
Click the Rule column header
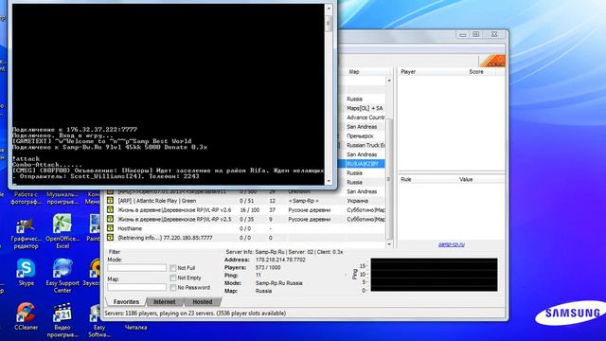tap(406, 179)
